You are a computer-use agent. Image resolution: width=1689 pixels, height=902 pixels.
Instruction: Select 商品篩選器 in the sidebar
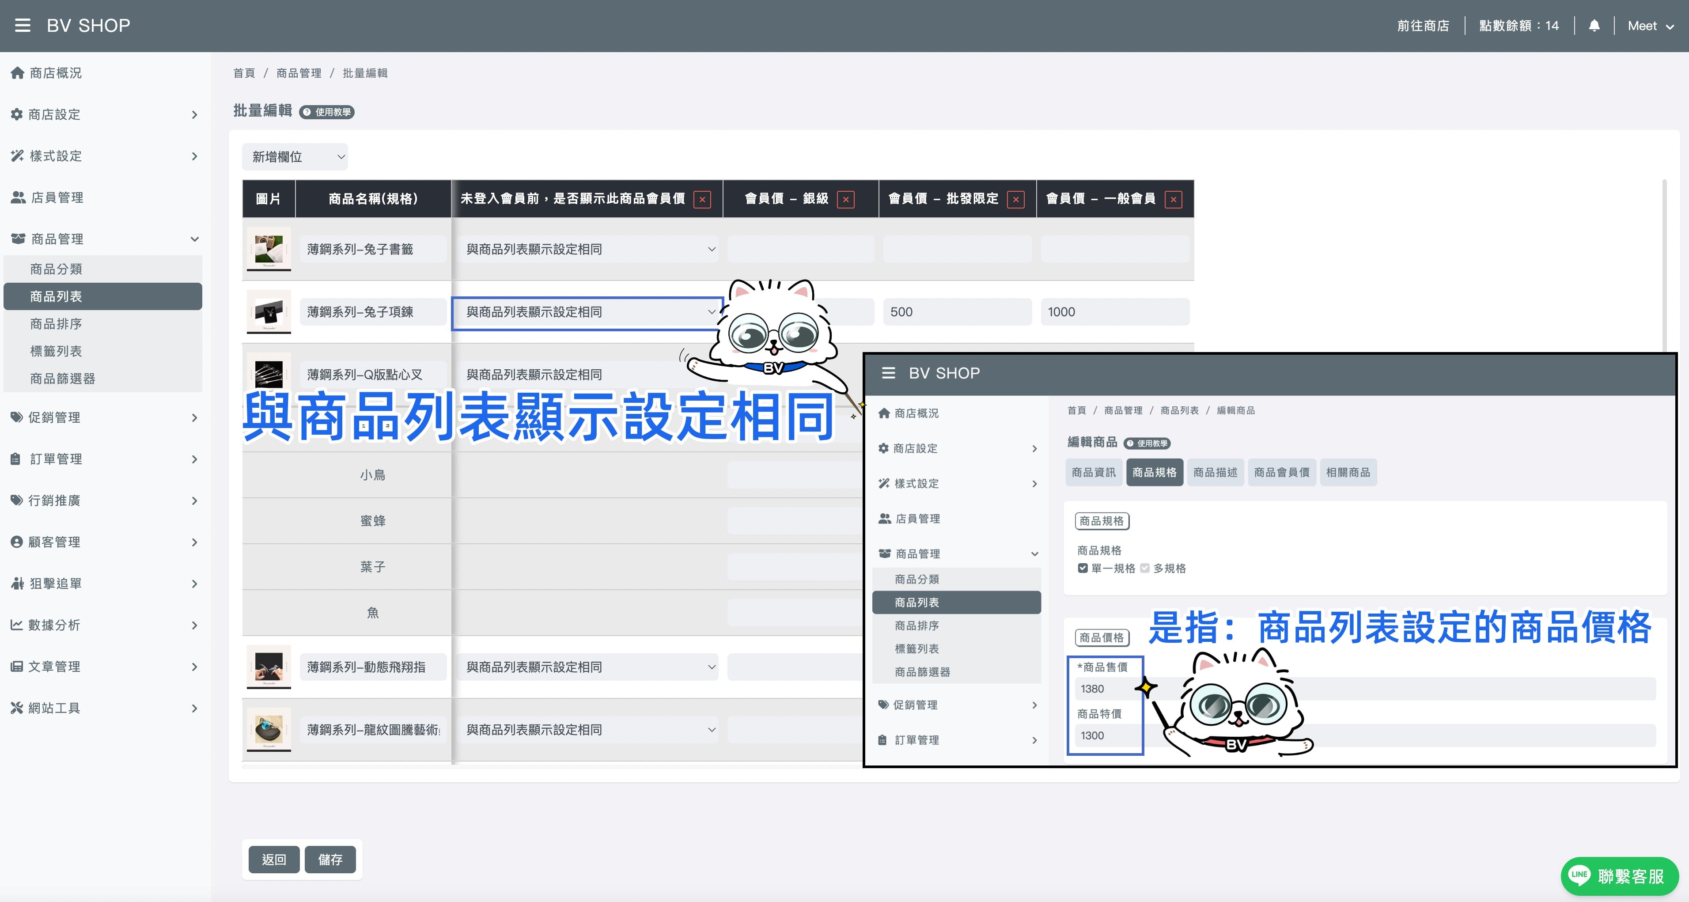tap(103, 379)
